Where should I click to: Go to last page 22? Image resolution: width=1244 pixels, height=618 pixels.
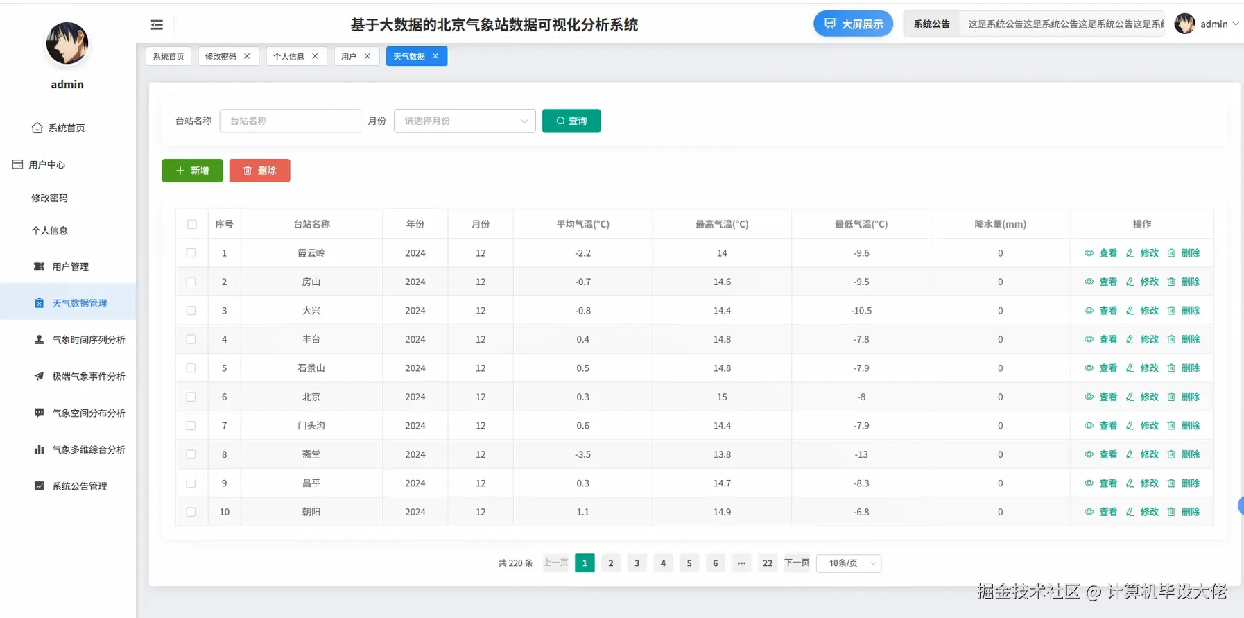point(768,563)
